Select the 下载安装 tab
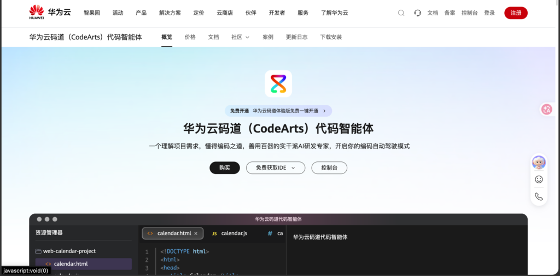This screenshot has height=276, width=560. tap(331, 37)
